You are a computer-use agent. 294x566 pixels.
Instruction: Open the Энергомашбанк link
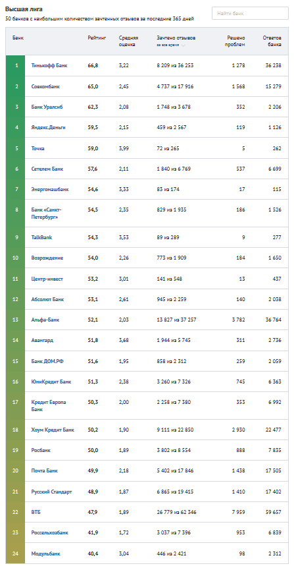50,189
